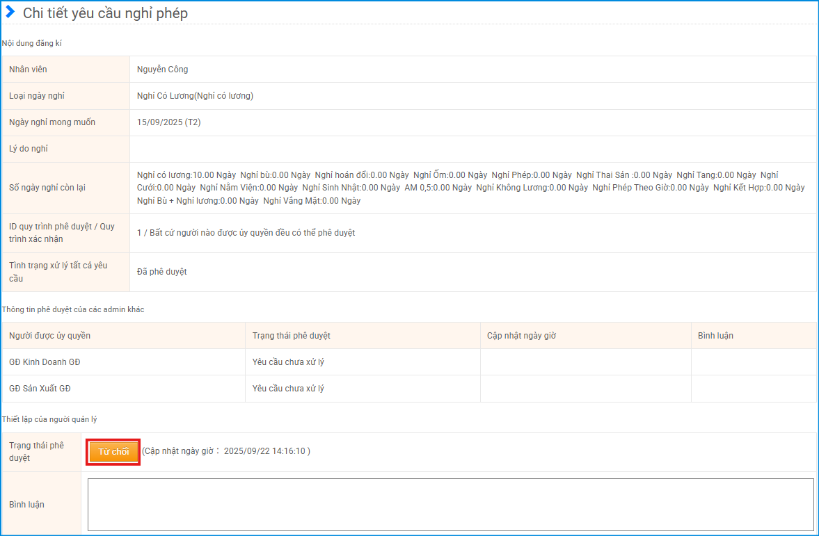Click into the Bình luận comment text box
Viewport: 819px width, 536px height.
pos(450,504)
